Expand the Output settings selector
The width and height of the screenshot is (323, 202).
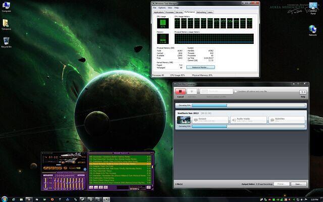[x=210, y=120]
